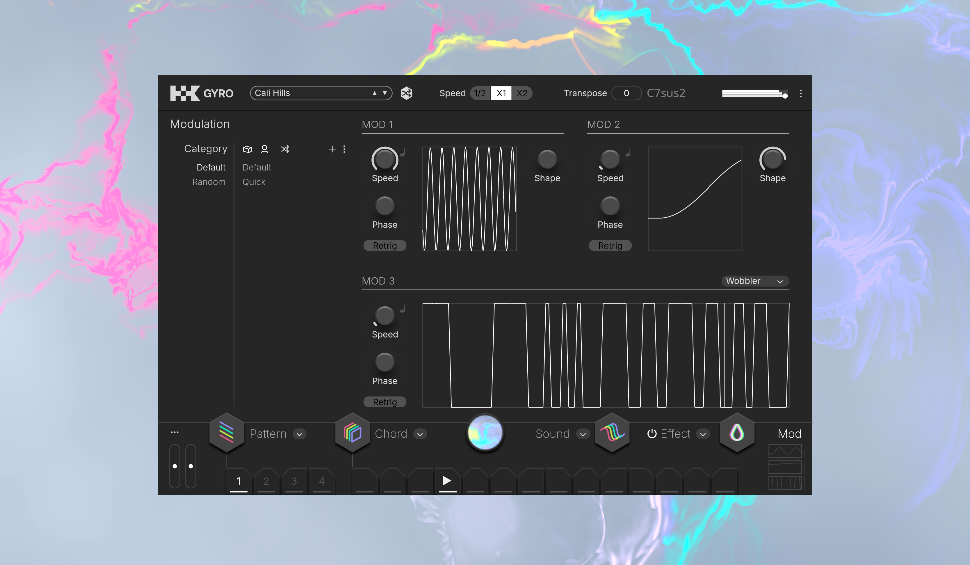Enable MOD 3 speed note sync

403,309
